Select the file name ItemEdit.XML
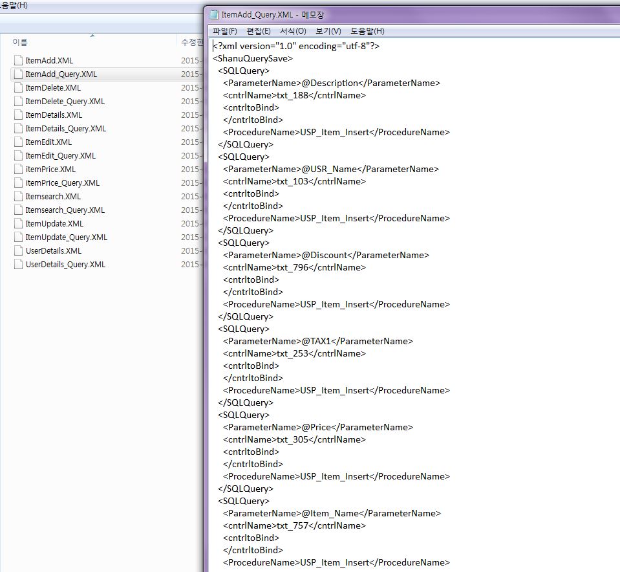 [48, 142]
